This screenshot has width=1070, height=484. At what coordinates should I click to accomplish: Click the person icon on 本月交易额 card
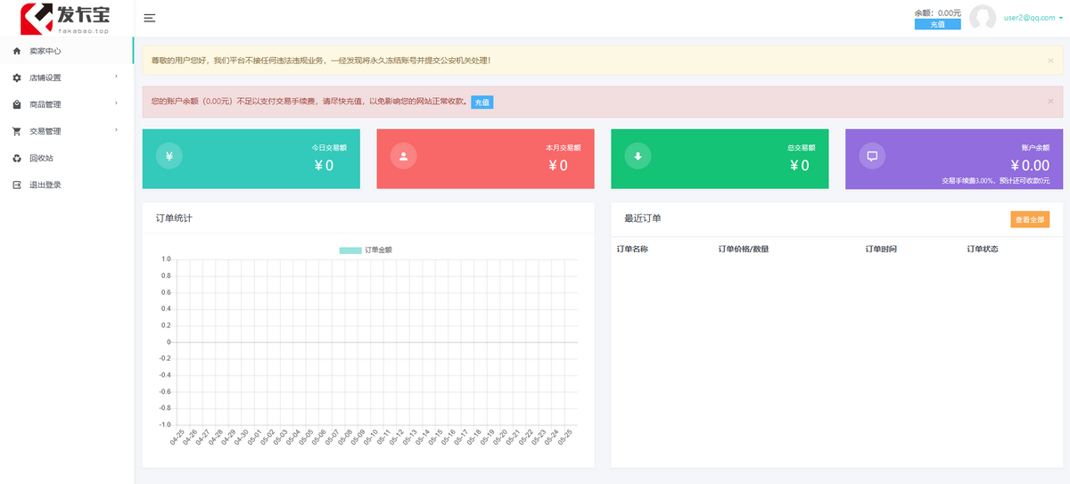404,156
